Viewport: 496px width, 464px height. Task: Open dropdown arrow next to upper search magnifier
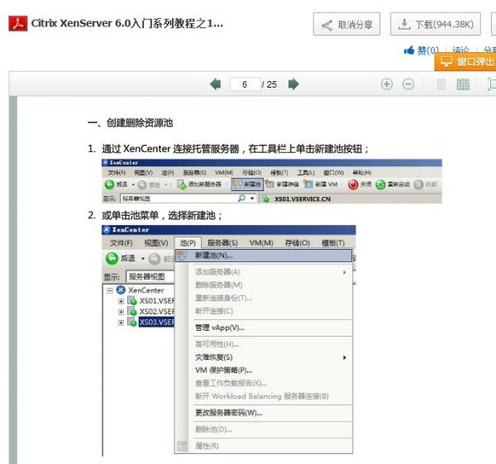[252, 199]
